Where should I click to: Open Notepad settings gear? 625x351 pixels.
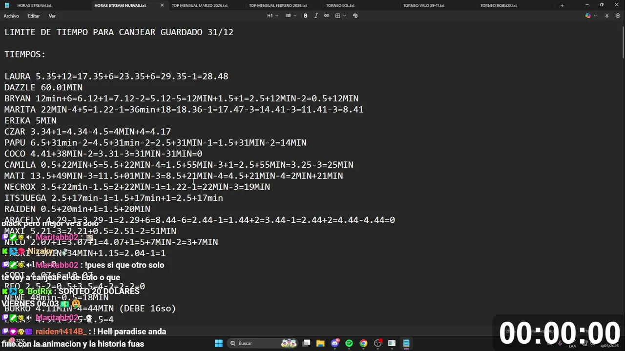click(618, 16)
